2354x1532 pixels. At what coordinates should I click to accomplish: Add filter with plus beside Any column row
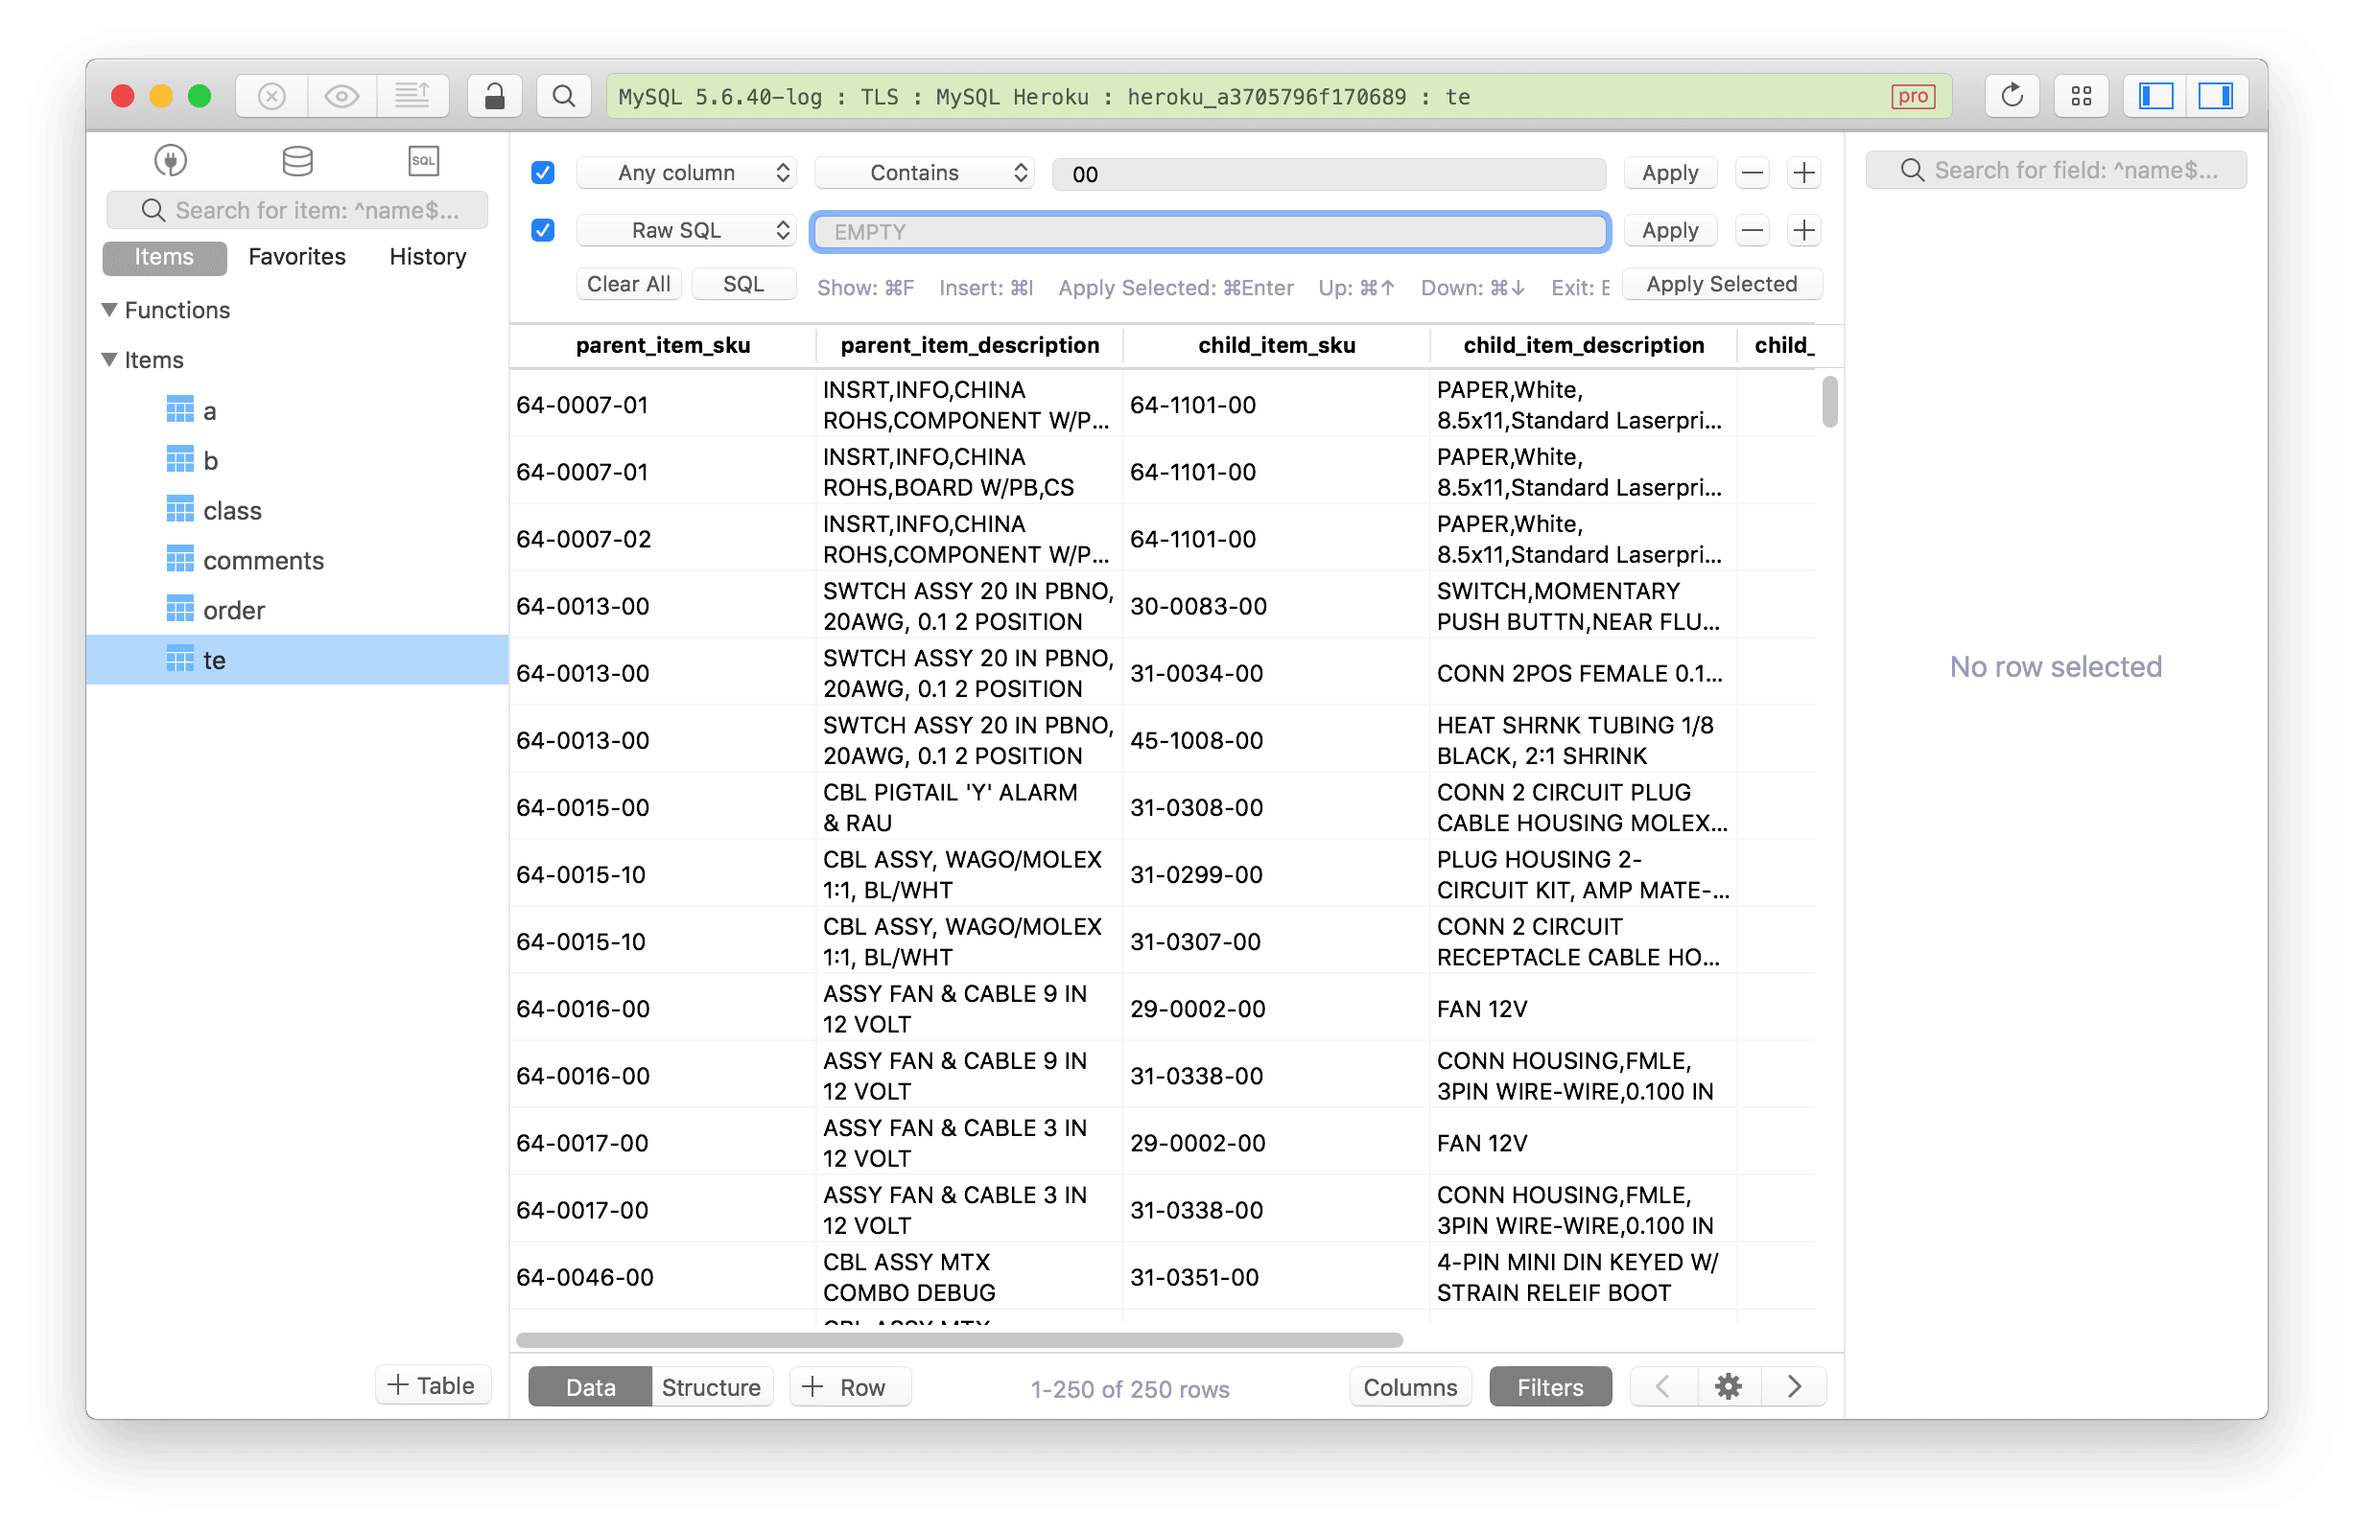(x=1804, y=173)
